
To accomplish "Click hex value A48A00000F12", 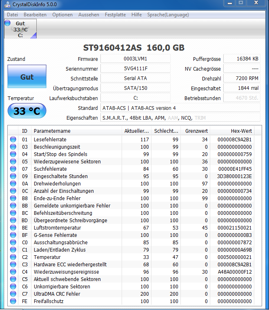I will pyautogui.click(x=235, y=272).
